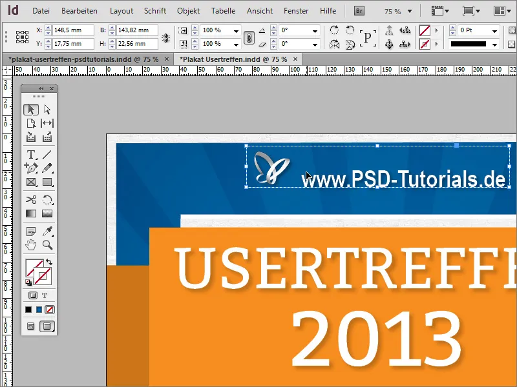Toggle constrain proportions for width and height

(x=166, y=37)
